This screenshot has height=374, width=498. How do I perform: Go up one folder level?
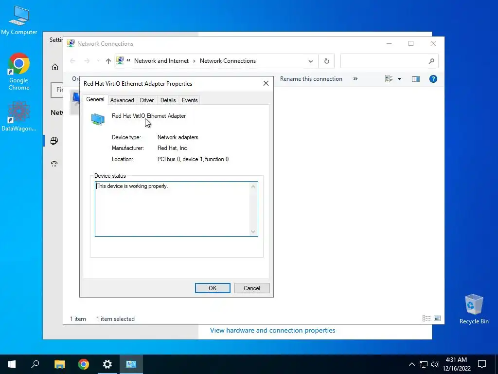(108, 61)
